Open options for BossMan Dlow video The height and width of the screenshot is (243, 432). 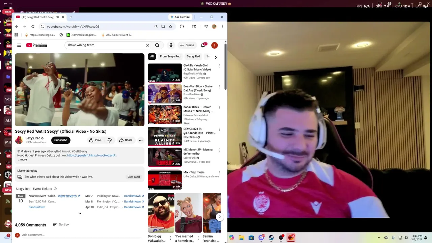[x=219, y=87]
